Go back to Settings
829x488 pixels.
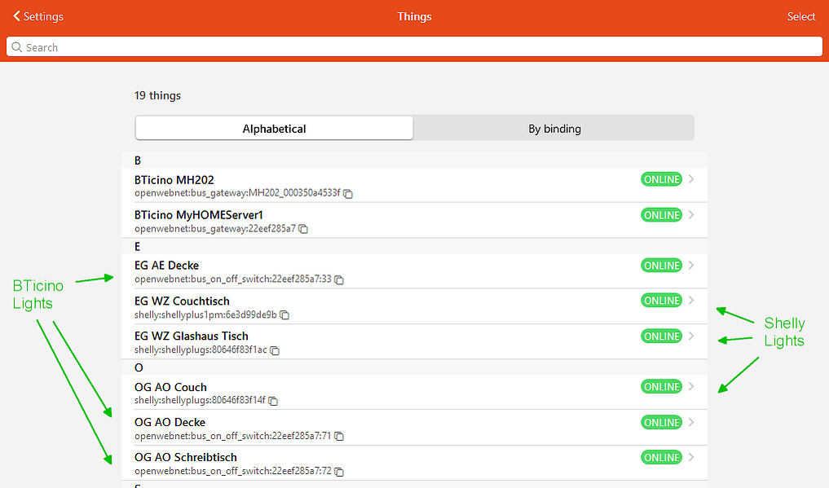tap(38, 16)
